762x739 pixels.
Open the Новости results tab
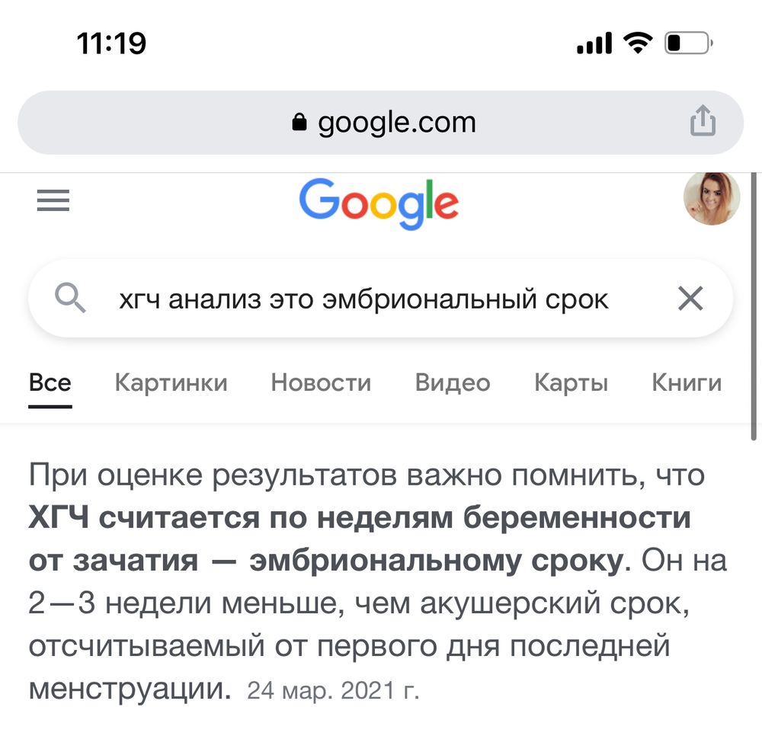321,382
